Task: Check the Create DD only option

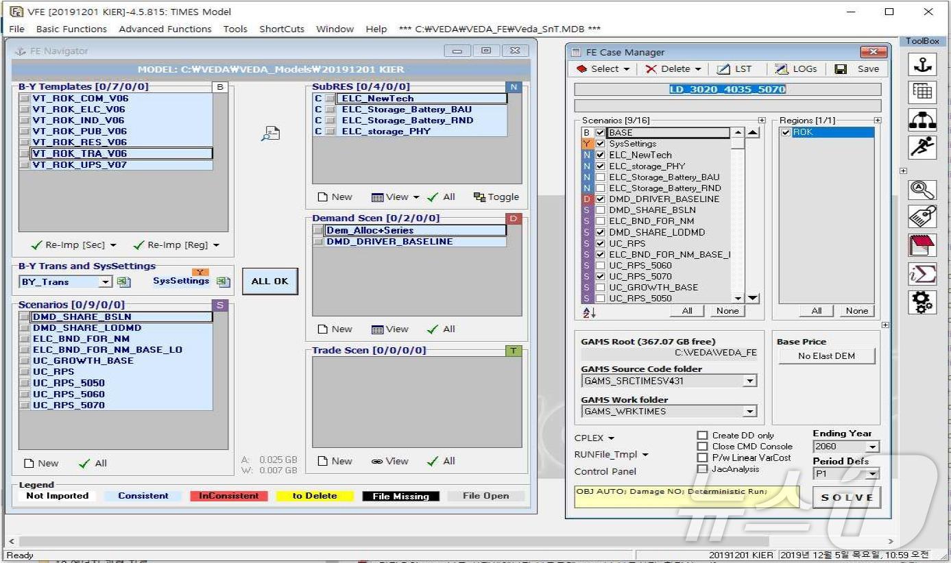Action: pos(702,436)
